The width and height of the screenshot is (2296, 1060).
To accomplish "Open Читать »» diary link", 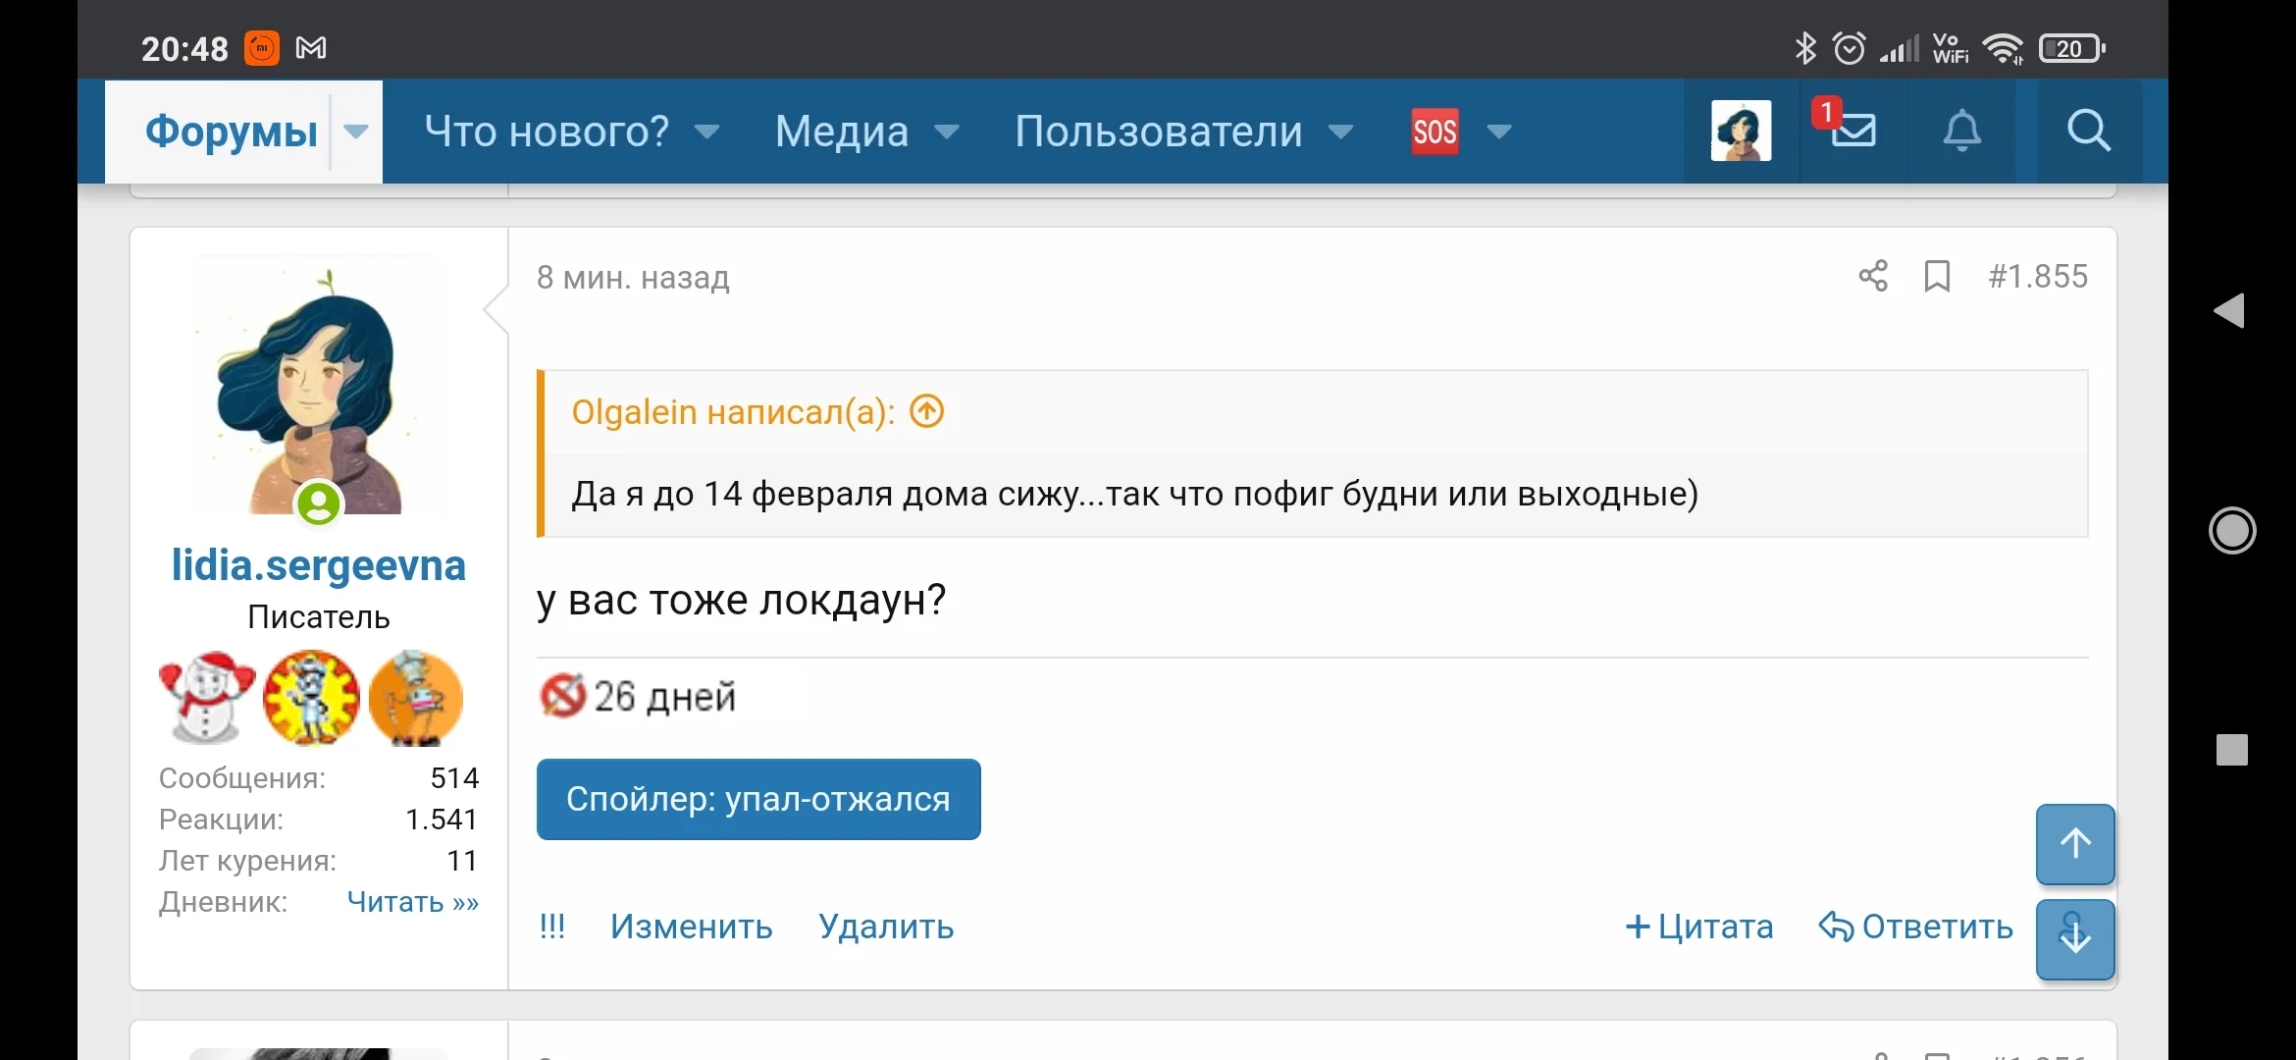I will [x=412, y=901].
